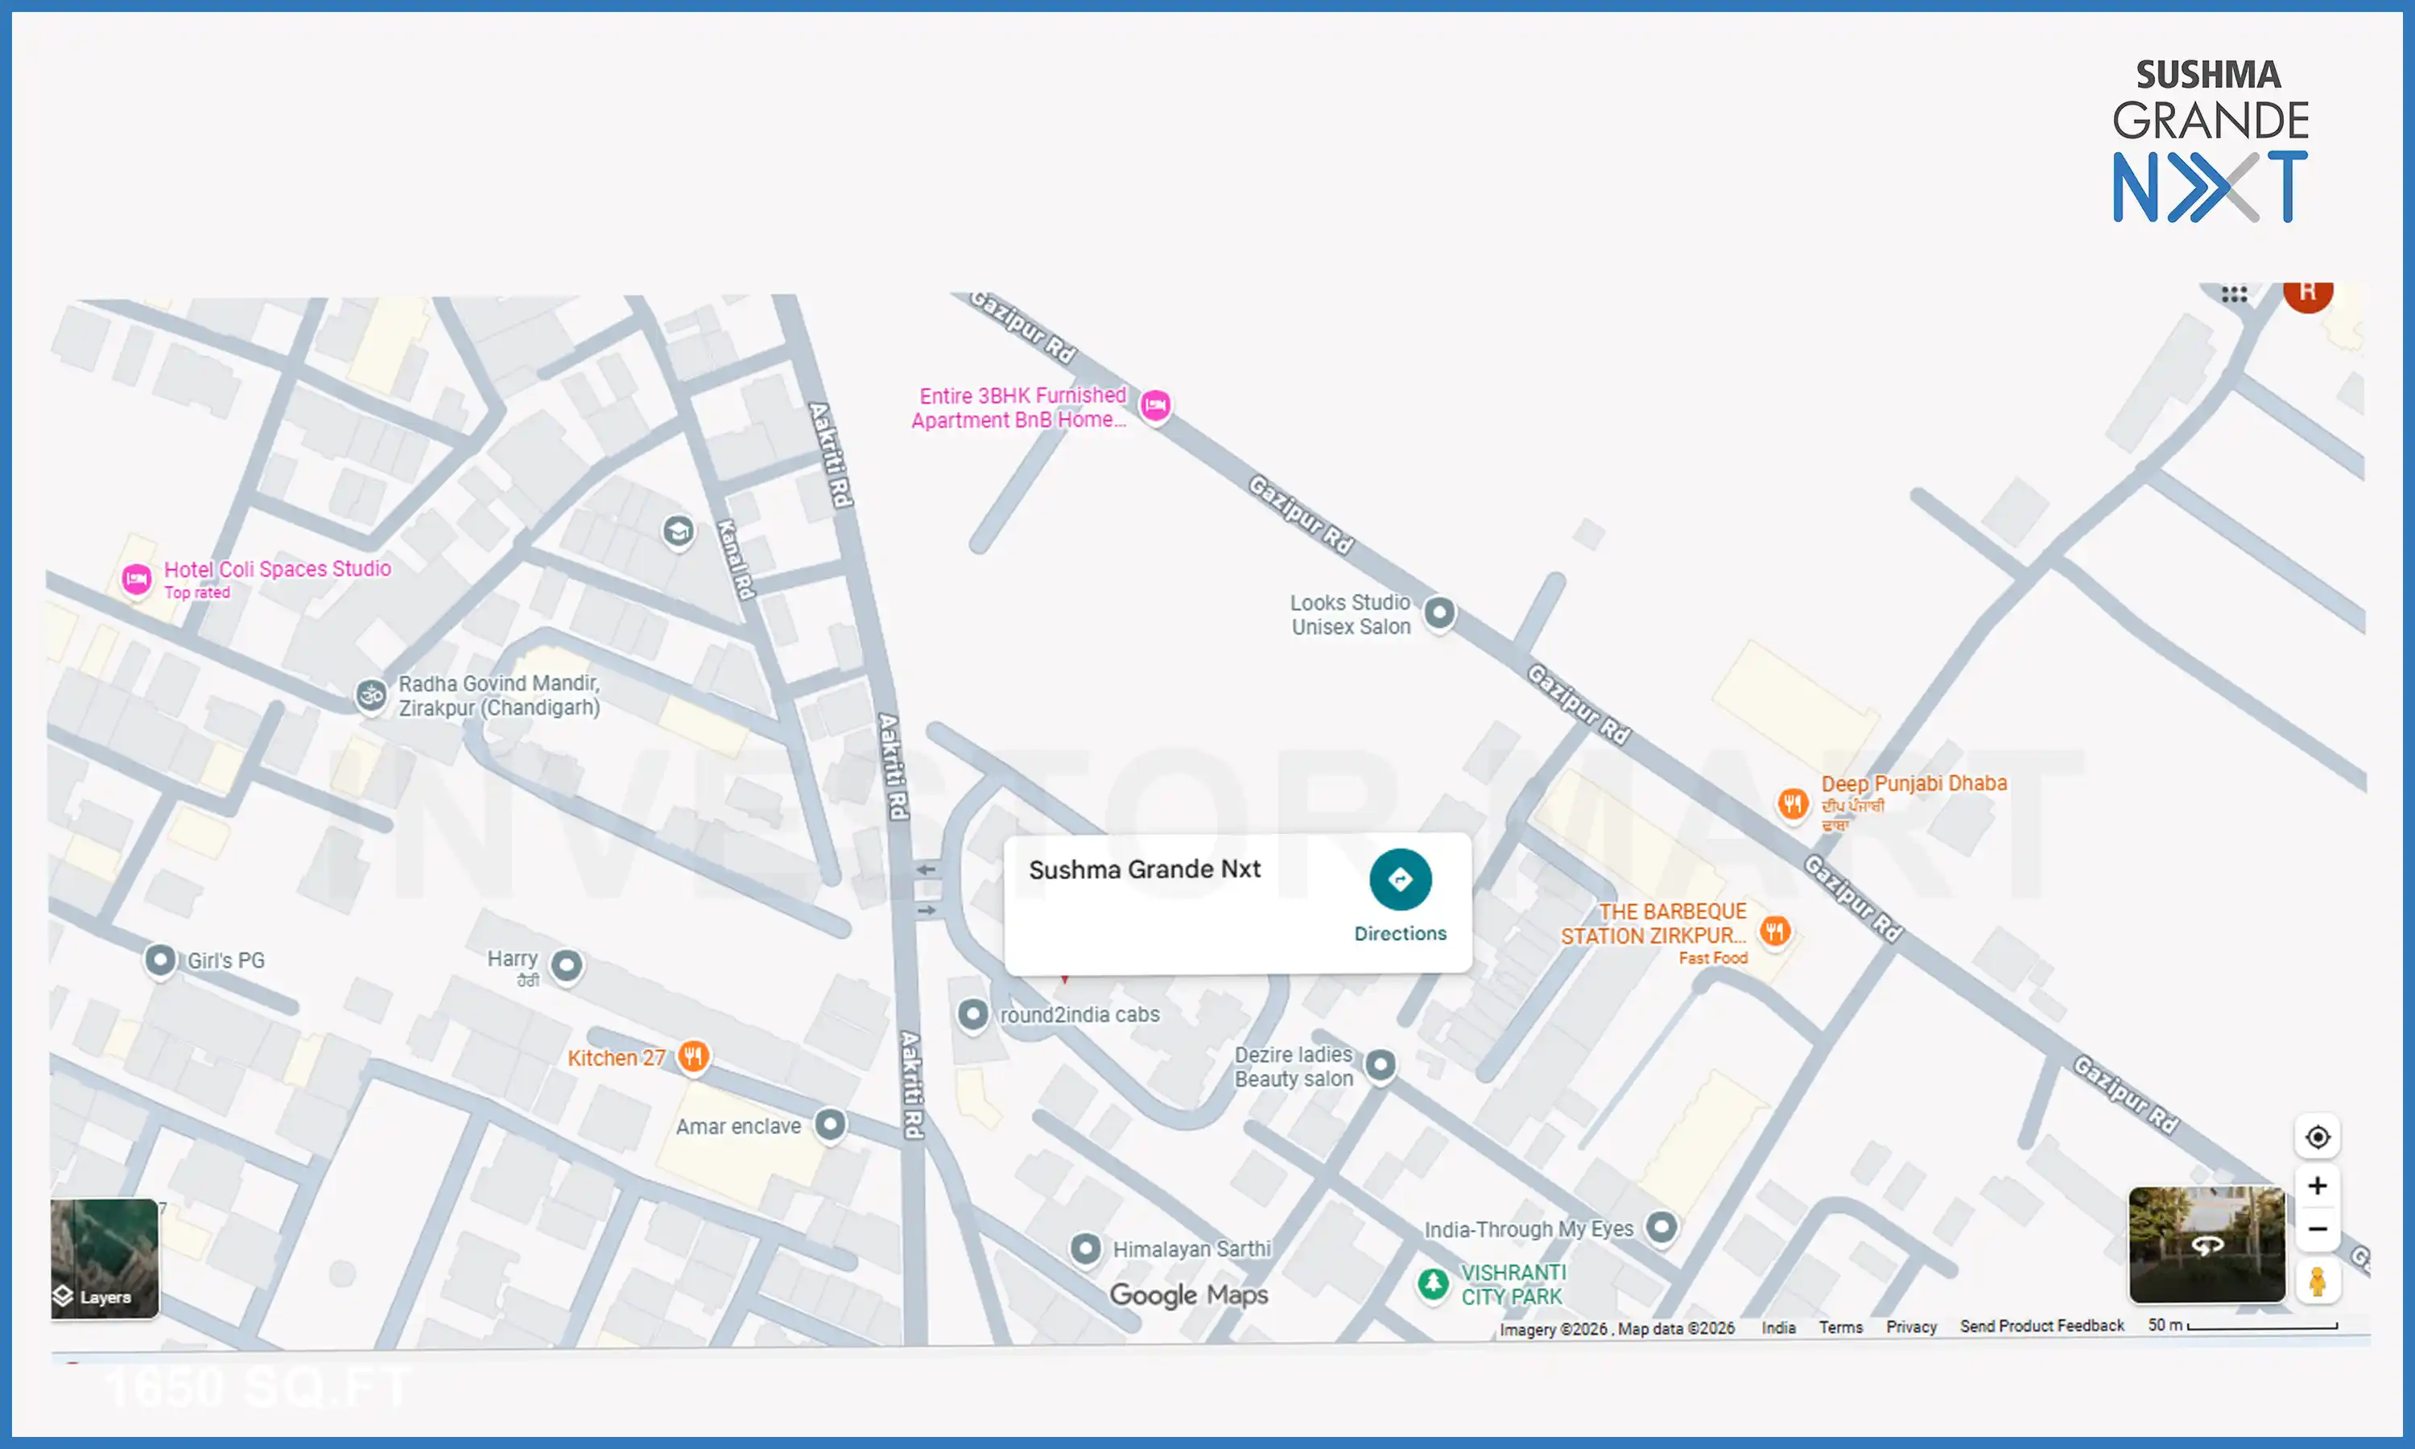2415x1449 pixels.
Task: Select the Pegman Street View icon
Action: [2318, 1280]
